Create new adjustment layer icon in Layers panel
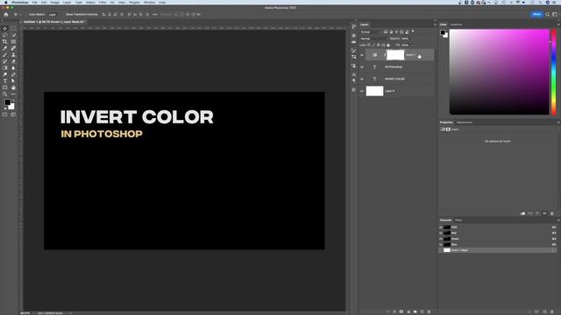This screenshot has height=315, width=561. [408, 311]
